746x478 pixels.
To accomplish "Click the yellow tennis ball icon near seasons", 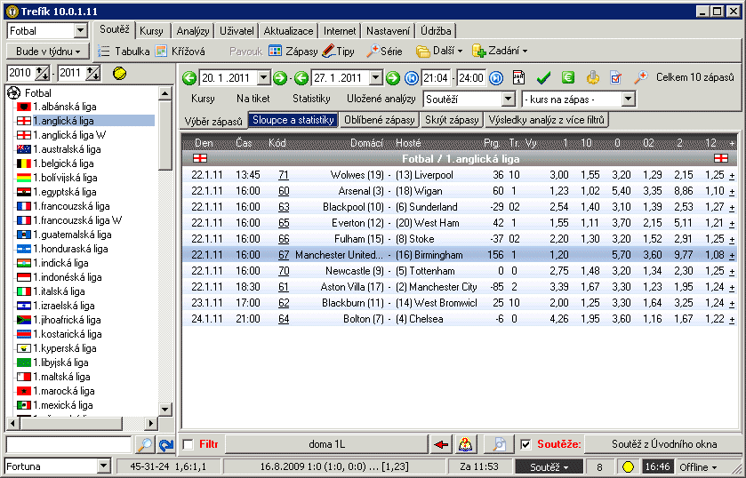I will point(120,73).
